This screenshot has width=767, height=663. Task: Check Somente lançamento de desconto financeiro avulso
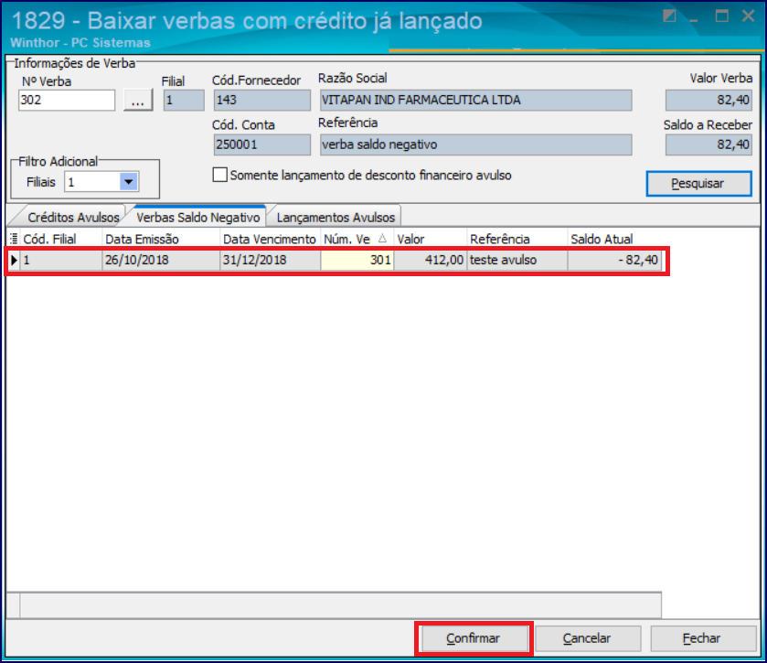coord(220,175)
